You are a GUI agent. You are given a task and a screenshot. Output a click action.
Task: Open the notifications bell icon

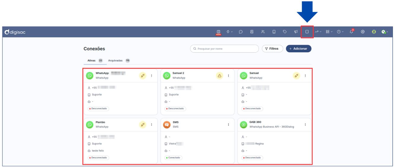coord(351,32)
